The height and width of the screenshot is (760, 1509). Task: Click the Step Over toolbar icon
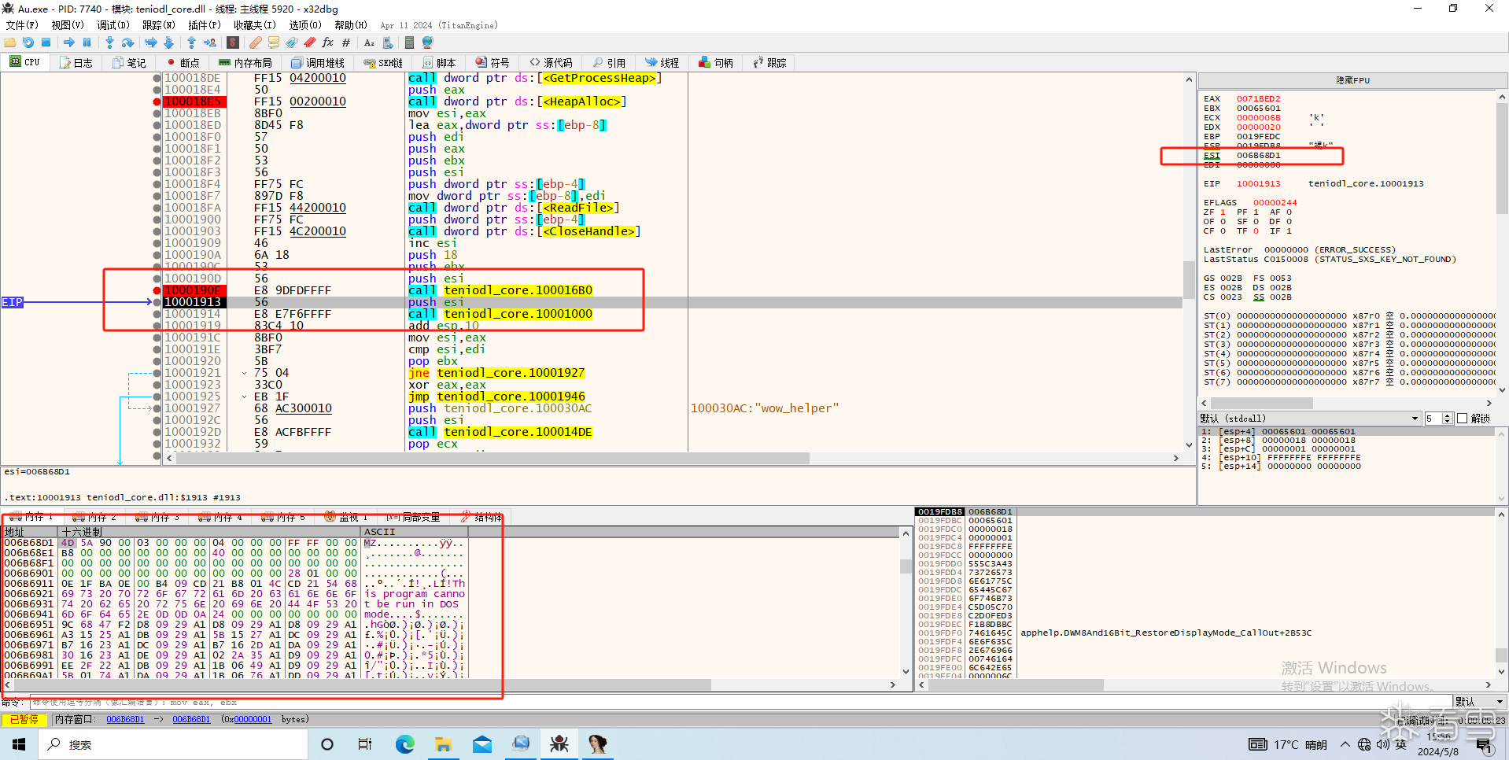coord(127,42)
